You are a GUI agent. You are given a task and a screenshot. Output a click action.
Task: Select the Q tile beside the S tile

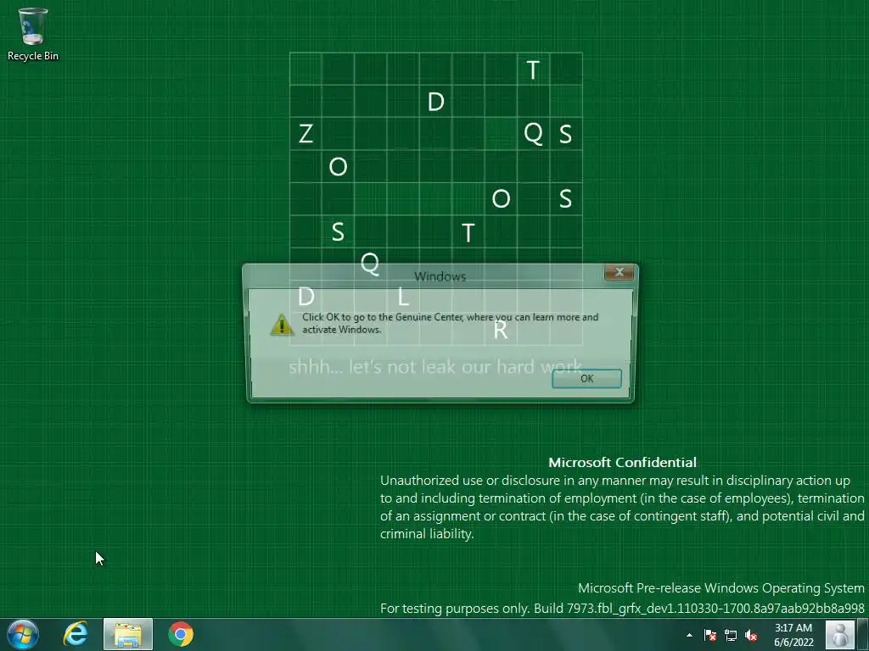pos(533,133)
